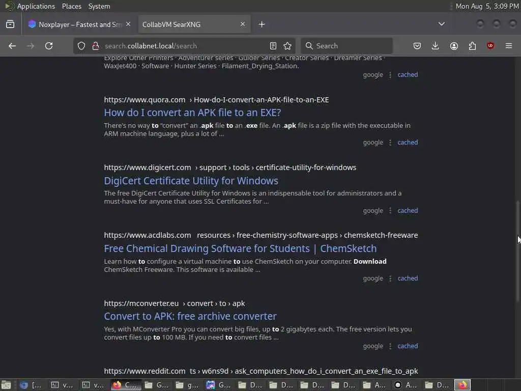Screen dimensions: 521x391
Task: Click the https://mconverter.eu URL text
Action: click(141, 303)
